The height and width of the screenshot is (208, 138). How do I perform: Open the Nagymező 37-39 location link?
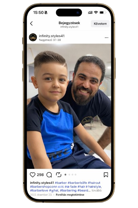(50, 40)
